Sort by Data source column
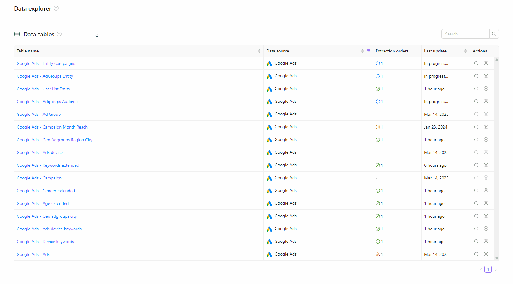Image resolution: width=513 pixels, height=284 pixels. (x=362, y=51)
